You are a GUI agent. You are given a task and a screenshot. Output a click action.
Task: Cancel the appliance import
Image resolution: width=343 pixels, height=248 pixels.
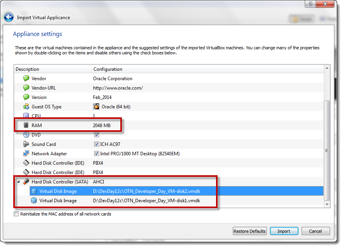coord(315,231)
